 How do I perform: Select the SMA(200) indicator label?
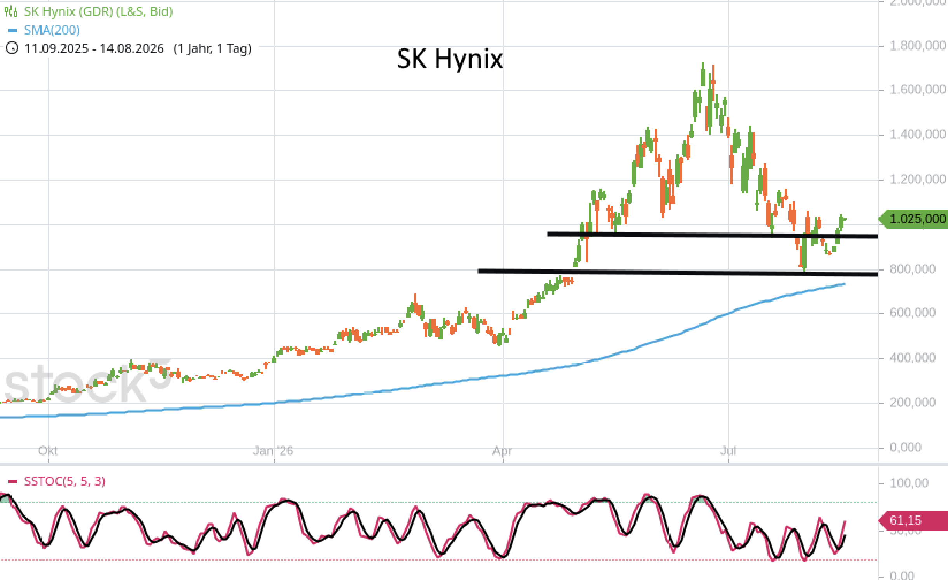click(52, 30)
